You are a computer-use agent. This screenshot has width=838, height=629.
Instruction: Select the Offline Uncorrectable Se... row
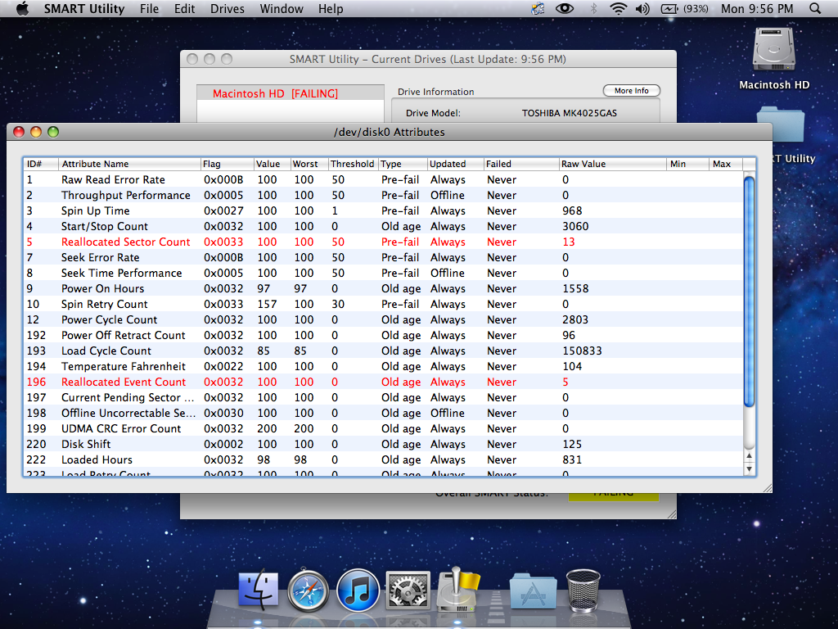[x=383, y=413]
